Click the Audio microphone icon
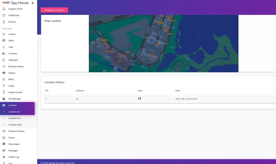This screenshot has height=164, width=276. (4, 86)
